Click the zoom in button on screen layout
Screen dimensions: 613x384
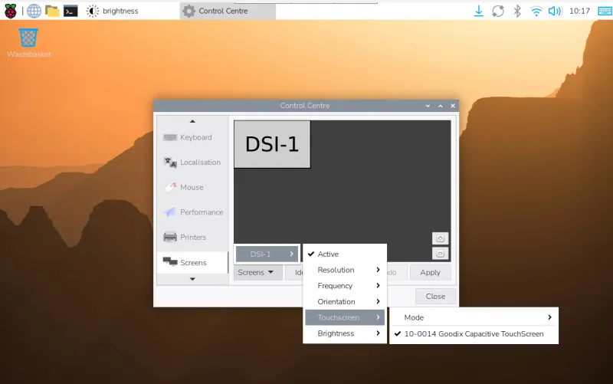(440, 238)
